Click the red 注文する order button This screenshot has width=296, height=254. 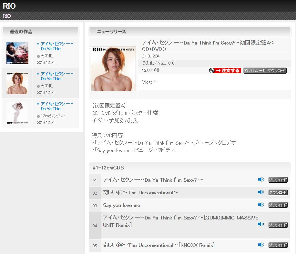pos(225,70)
